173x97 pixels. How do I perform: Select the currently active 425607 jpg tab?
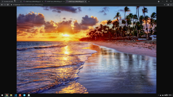pos(76,2)
